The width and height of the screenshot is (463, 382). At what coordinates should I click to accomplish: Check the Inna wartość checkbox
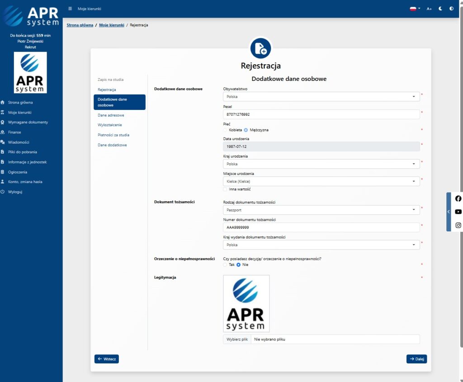225,189
